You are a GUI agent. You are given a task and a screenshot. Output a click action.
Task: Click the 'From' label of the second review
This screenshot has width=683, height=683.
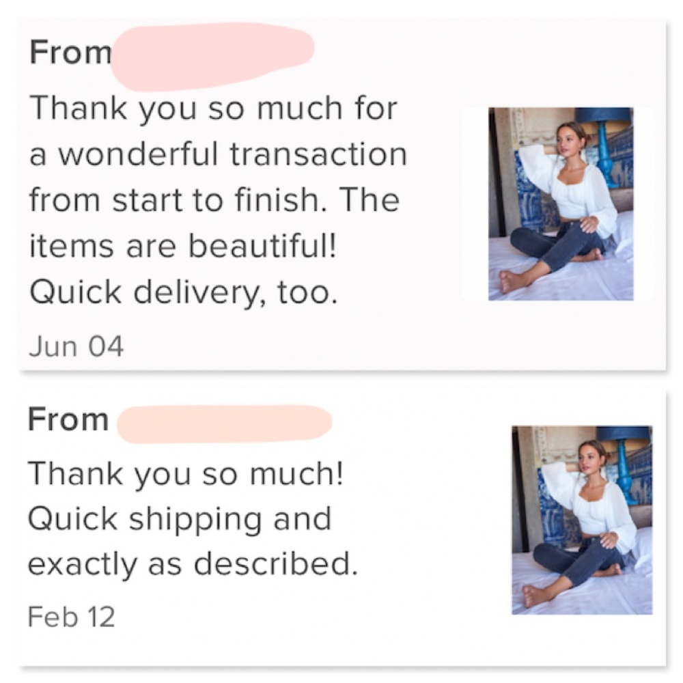[68, 419]
